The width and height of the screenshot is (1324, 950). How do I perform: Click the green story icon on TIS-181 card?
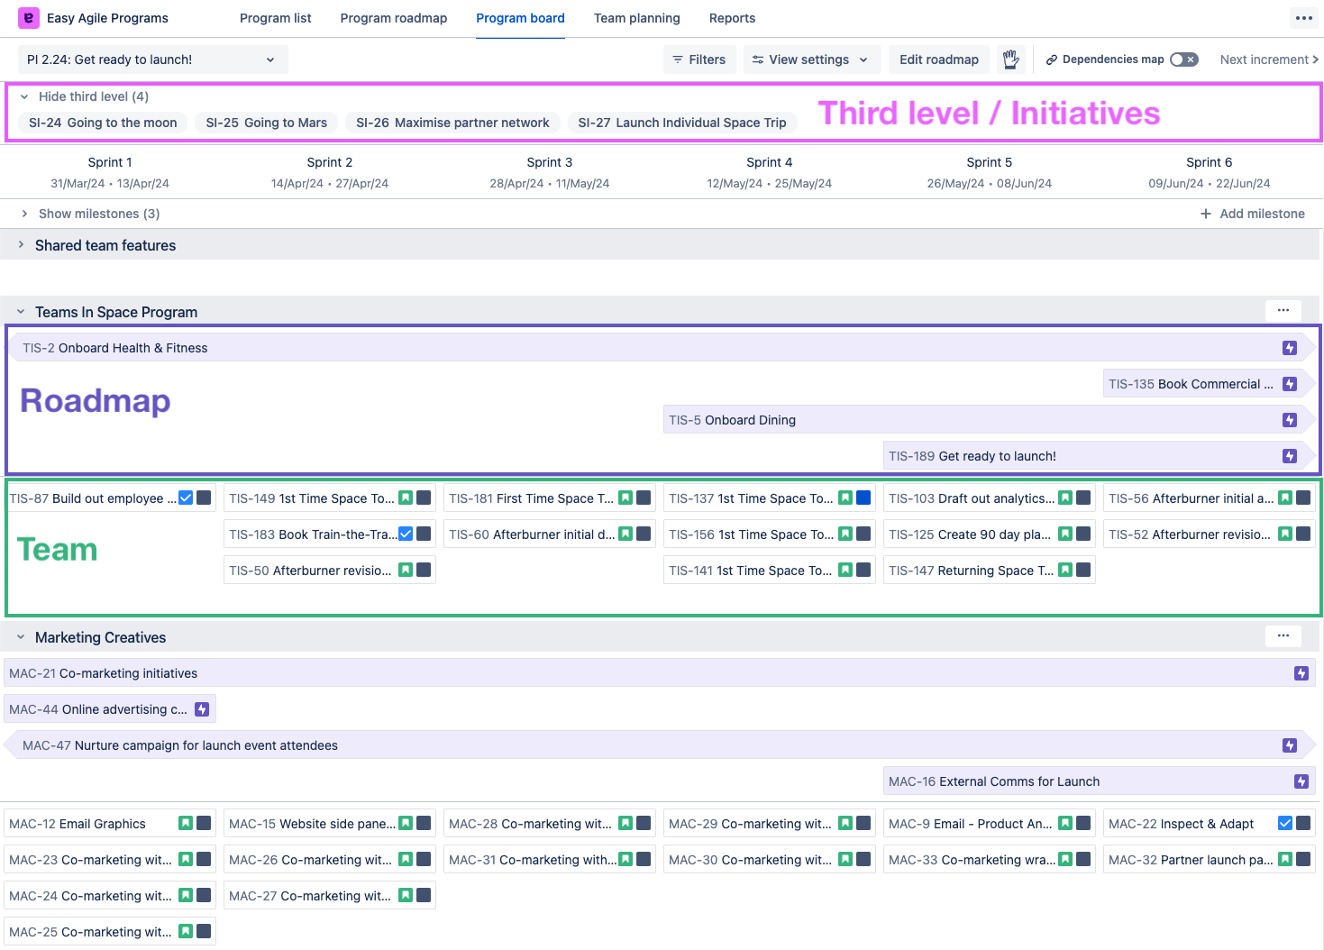click(x=625, y=498)
